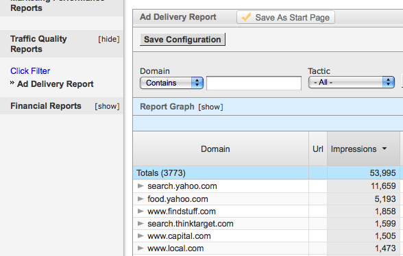This screenshot has width=403, height=256.
Task: Click the Save Configuration button
Action: click(x=182, y=39)
